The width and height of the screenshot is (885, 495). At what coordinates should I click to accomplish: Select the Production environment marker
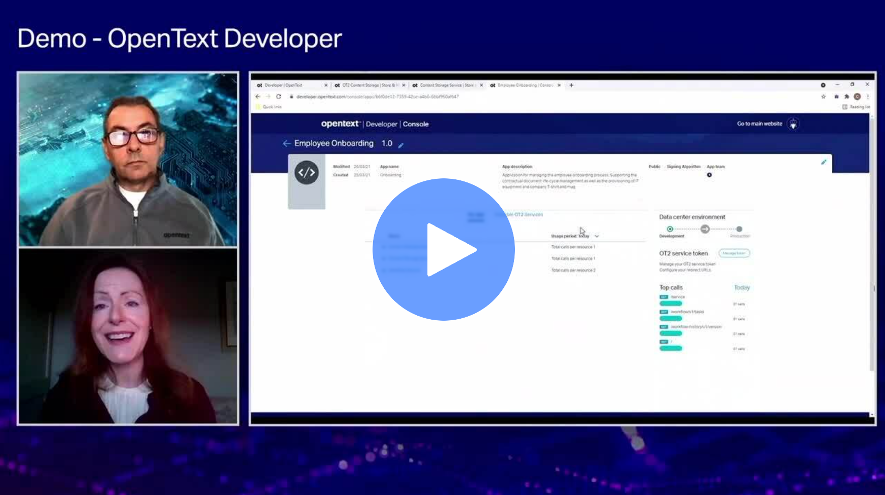pyautogui.click(x=740, y=229)
